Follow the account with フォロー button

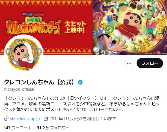point(150,63)
